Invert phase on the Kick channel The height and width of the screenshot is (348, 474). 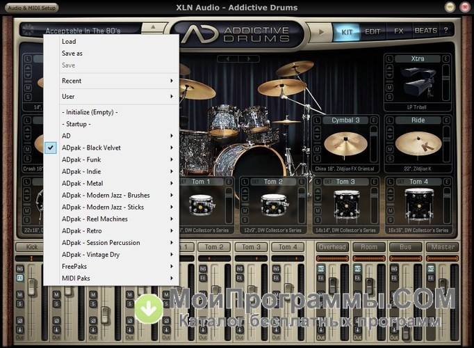(20, 320)
